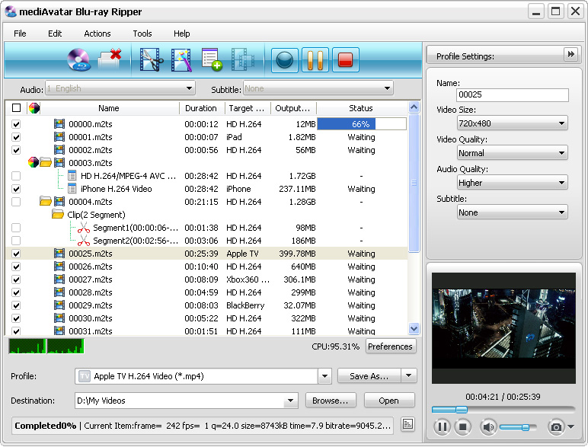Screen dimensions: 588x447
Task: Open the log icon beside status bar
Action: [407, 424]
